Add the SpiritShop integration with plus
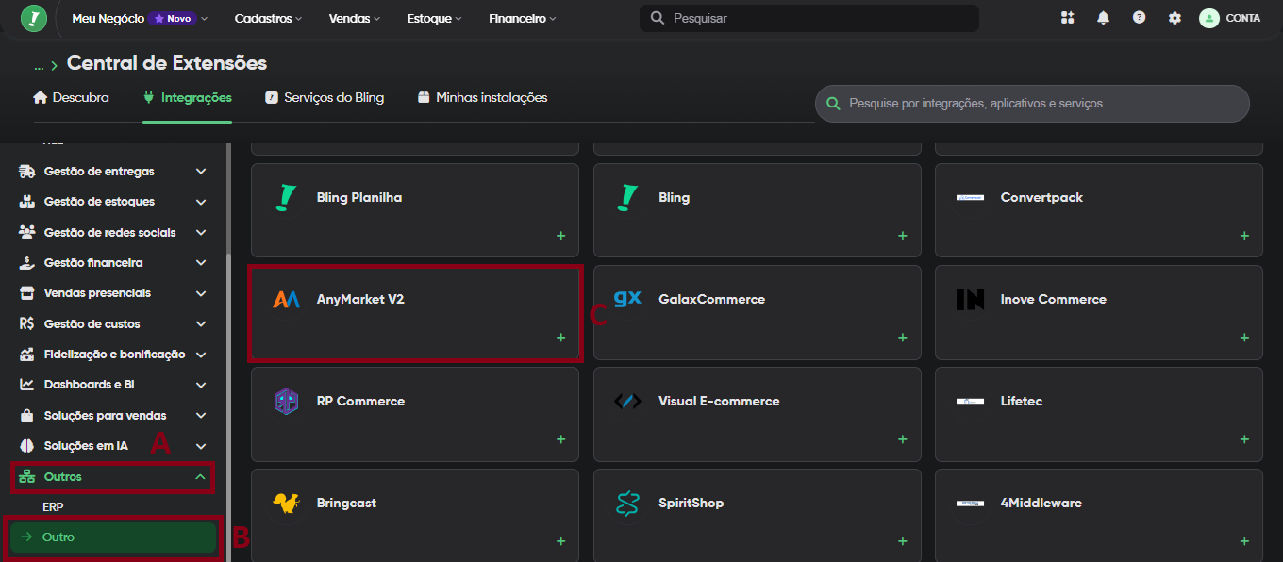Image resolution: width=1283 pixels, height=562 pixels. point(903,541)
